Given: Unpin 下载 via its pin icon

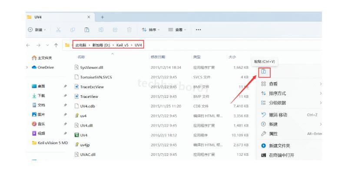Looking at the screenshot, I should coord(65,96).
